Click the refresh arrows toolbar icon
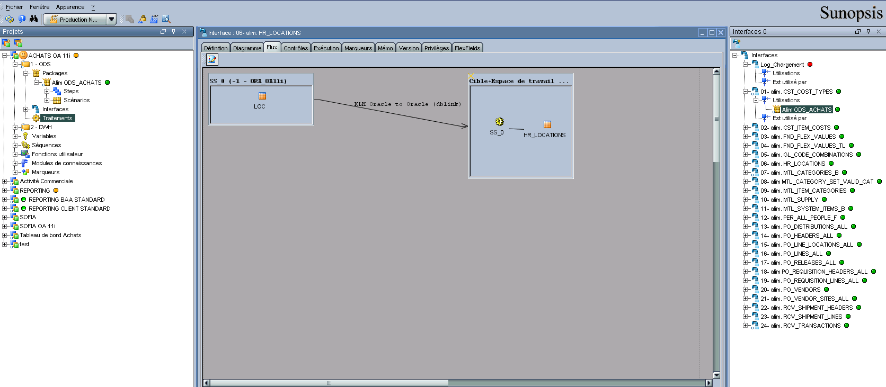 10,19
